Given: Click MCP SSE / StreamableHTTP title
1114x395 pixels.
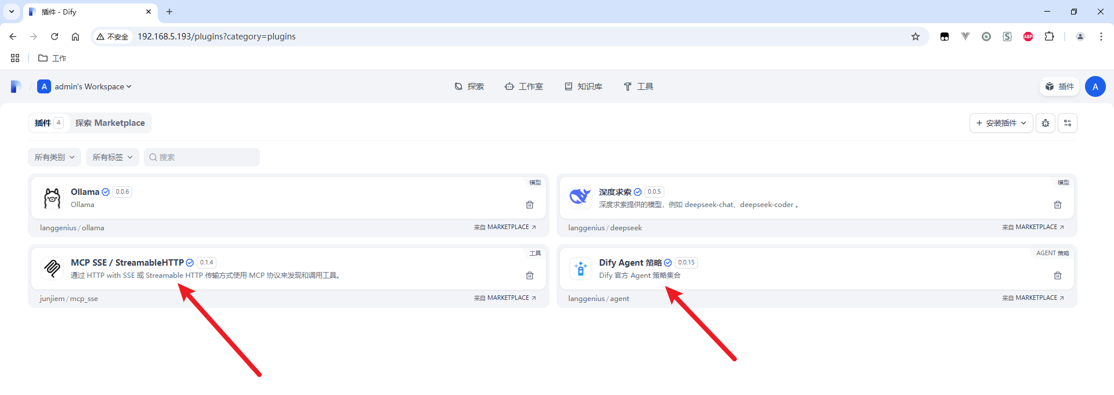Looking at the screenshot, I should coord(127,263).
